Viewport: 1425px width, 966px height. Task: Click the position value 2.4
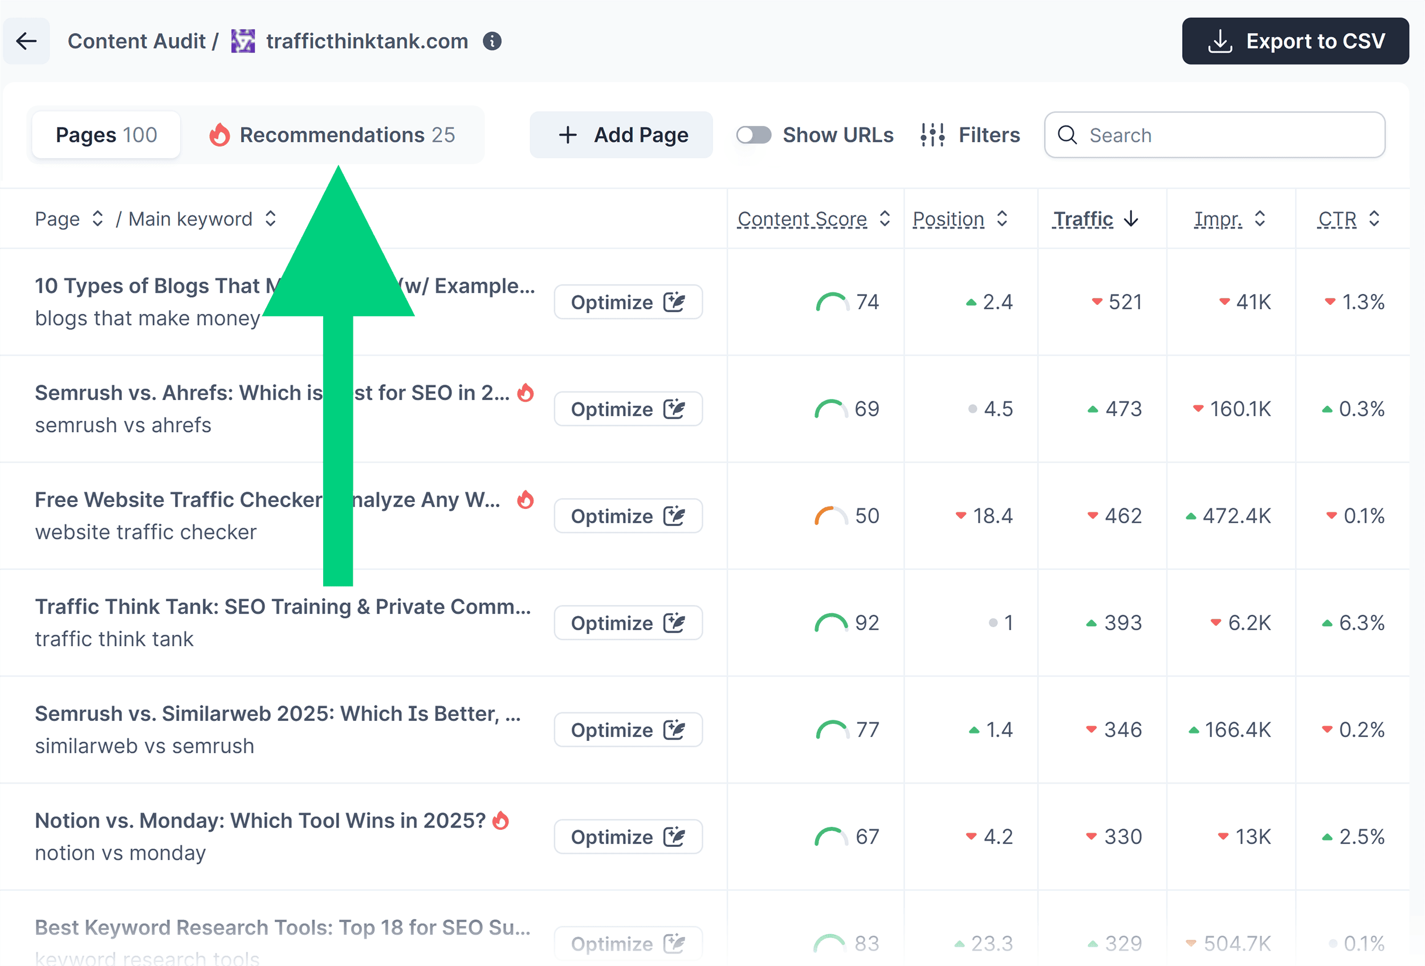[997, 302]
